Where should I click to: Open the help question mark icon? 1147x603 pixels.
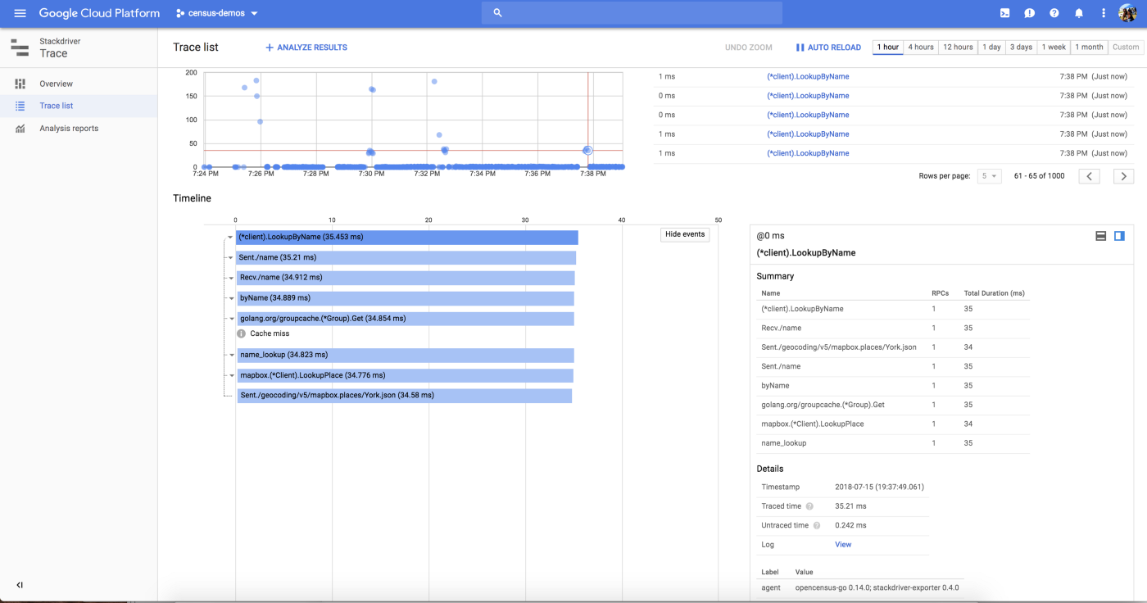tap(1054, 13)
